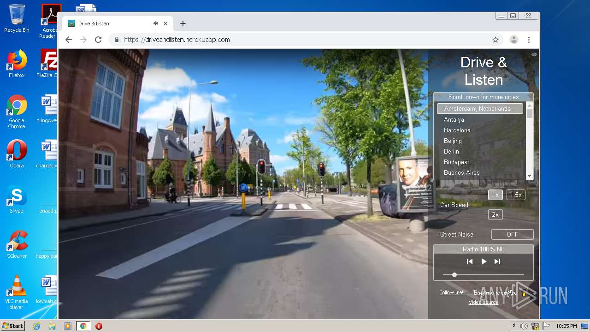This screenshot has width=590, height=332.
Task: Skip to the previous radio station
Action: (x=470, y=261)
